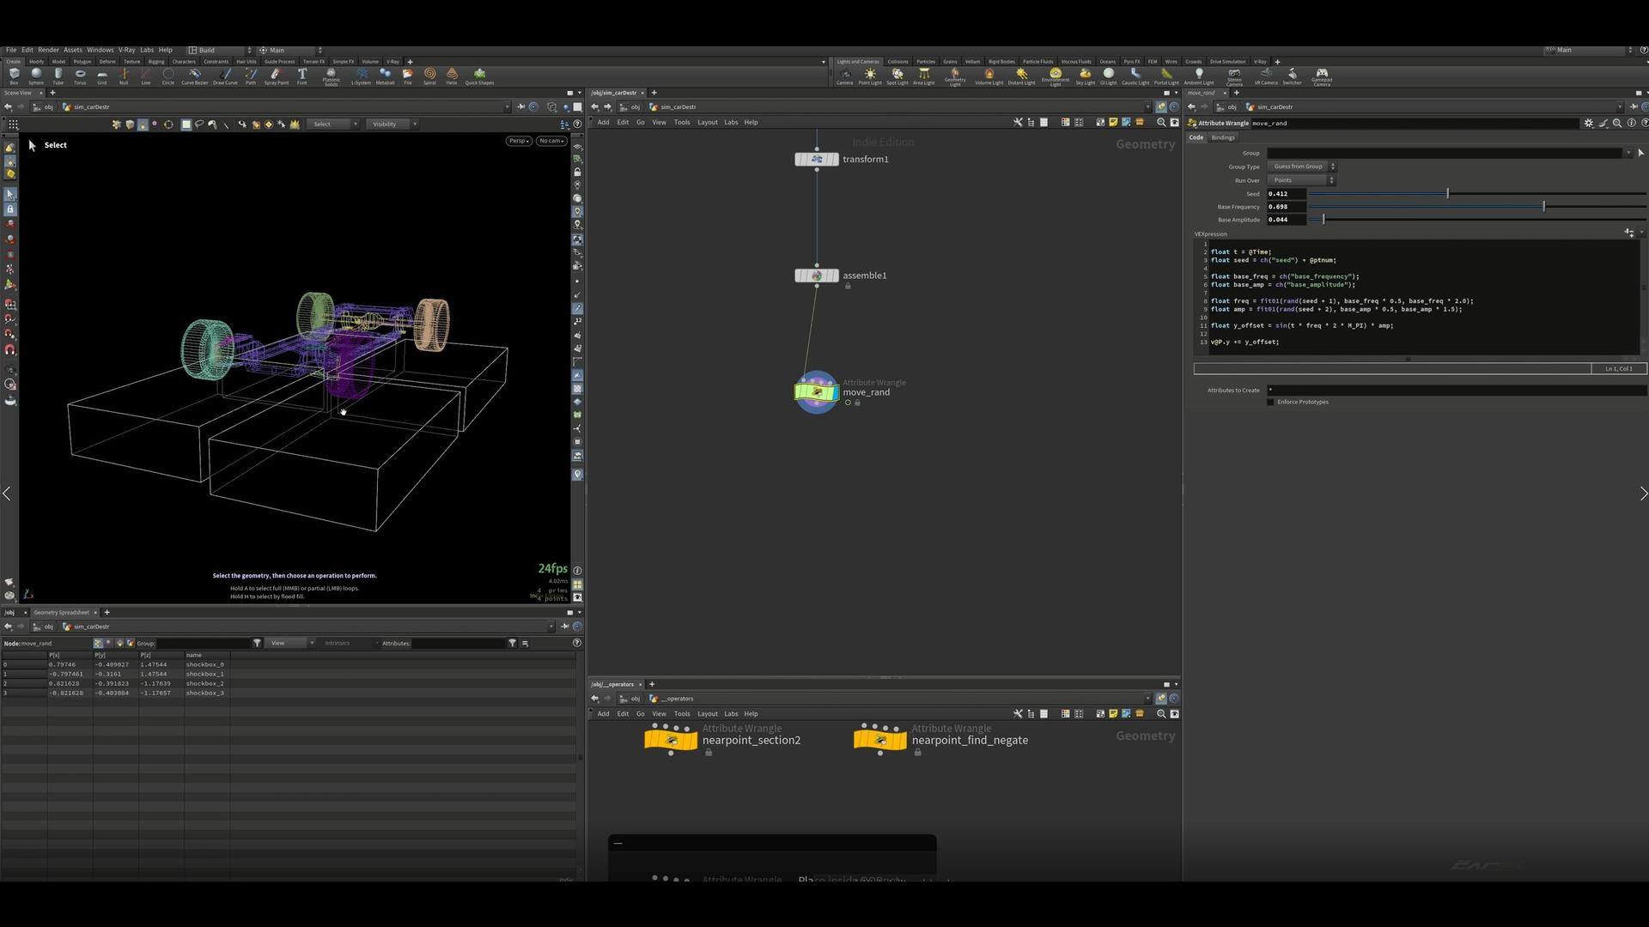This screenshot has width=1649, height=927.
Task: Select the Gamepad Camera shelf icon
Action: point(1322,77)
